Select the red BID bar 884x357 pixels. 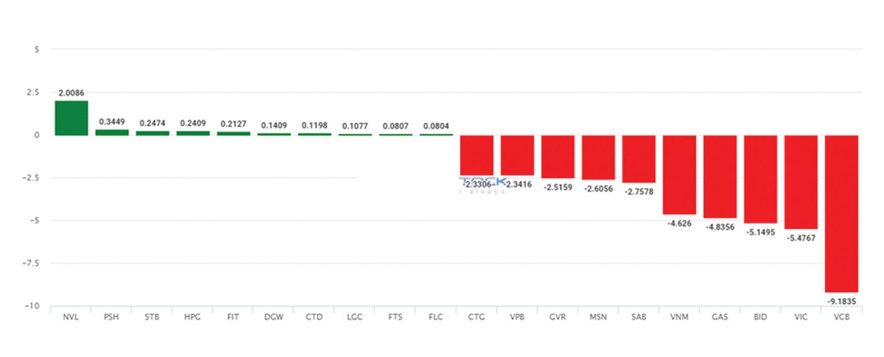point(760,179)
